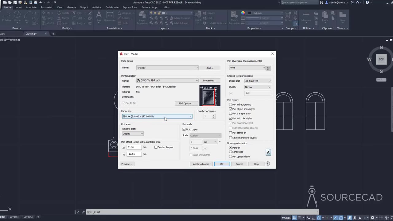
Task: Click the customize wrench icon by command line
Action: tap(83, 212)
